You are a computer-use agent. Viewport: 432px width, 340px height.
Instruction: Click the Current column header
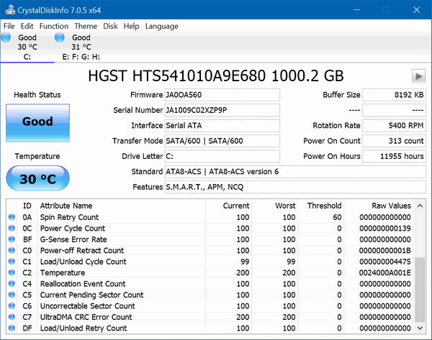(x=228, y=206)
